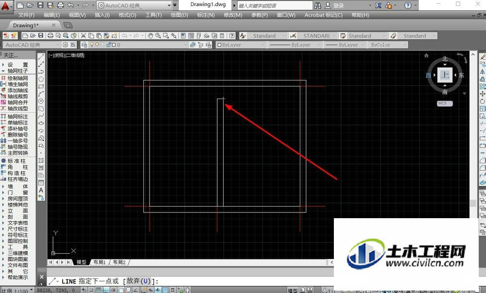This screenshot has width=486, height=293.
Task: Click the 绘制轴网 tool in 天正 panel
Action: [x=15, y=78]
